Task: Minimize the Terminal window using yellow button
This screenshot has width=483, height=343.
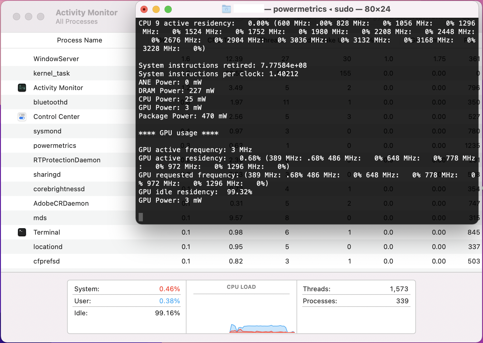Action: click(x=156, y=9)
